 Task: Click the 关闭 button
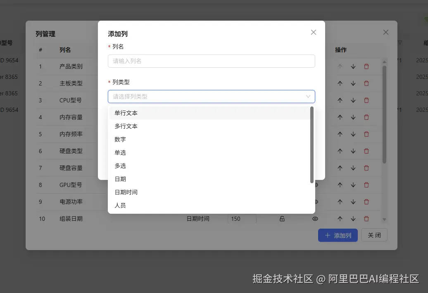374,235
